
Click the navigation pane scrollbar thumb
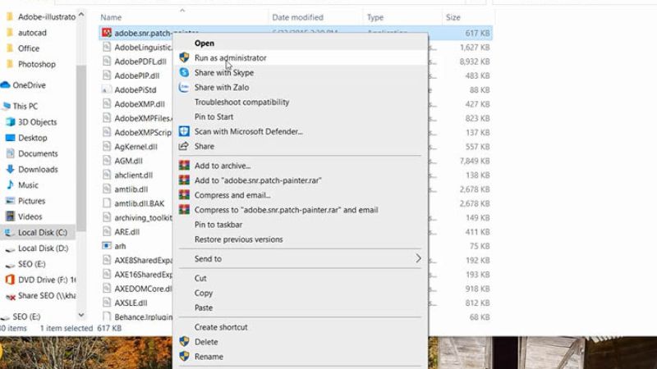[80, 148]
